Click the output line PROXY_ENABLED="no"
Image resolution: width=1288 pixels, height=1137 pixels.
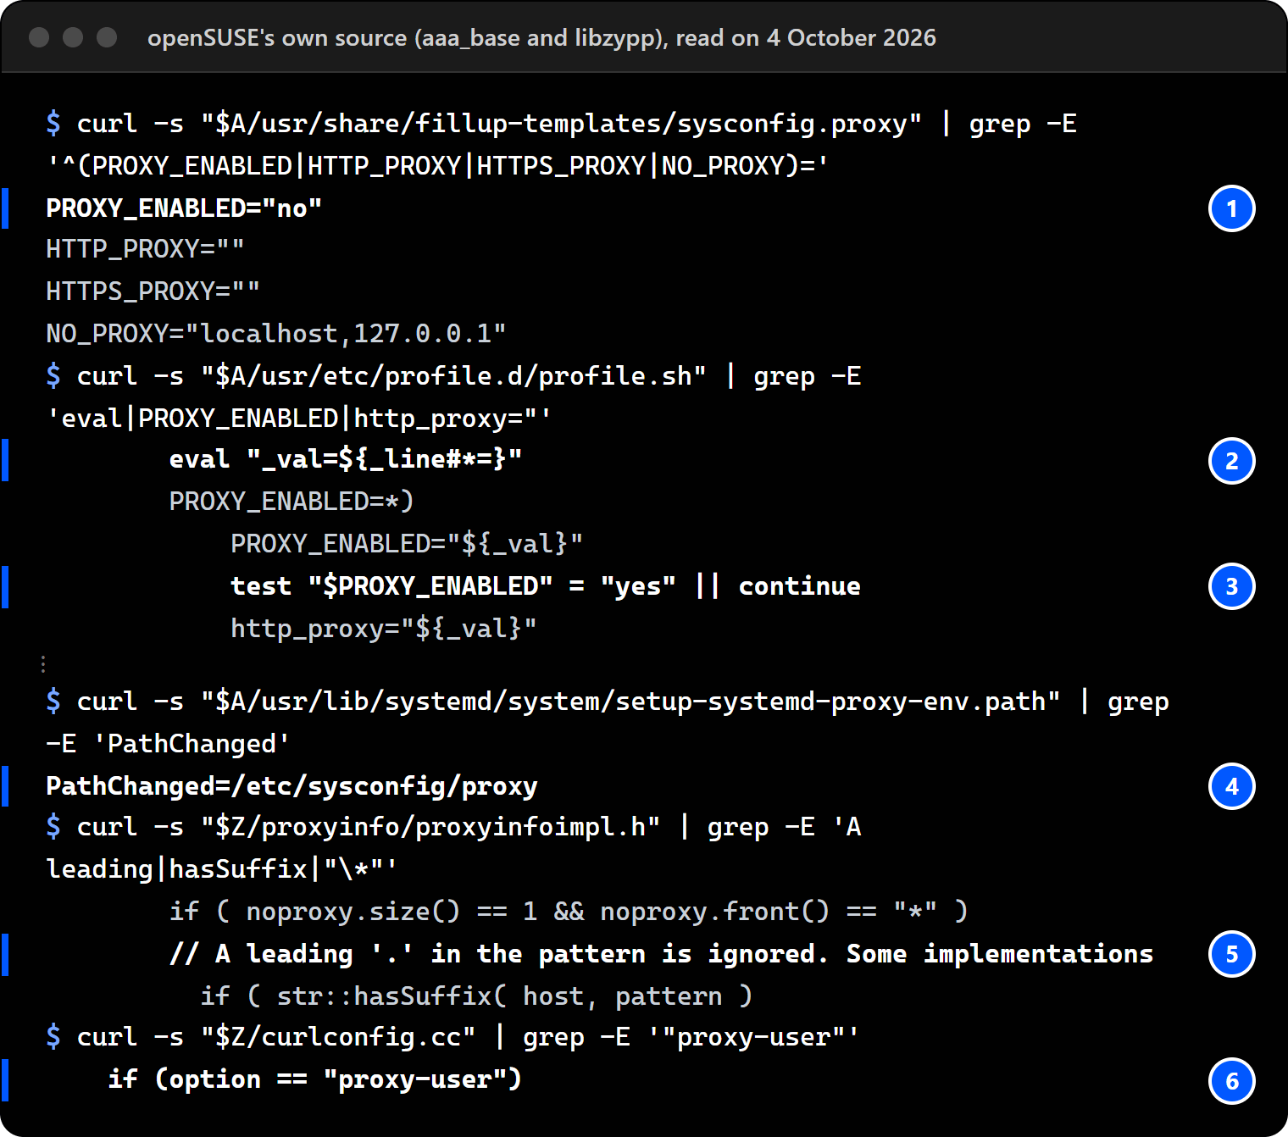(x=184, y=208)
